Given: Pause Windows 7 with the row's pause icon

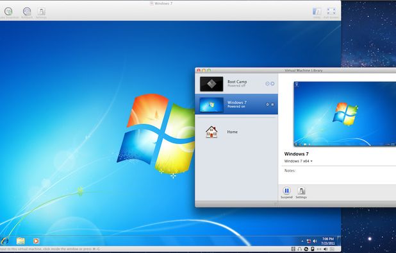Looking at the screenshot, I should tap(272, 104).
